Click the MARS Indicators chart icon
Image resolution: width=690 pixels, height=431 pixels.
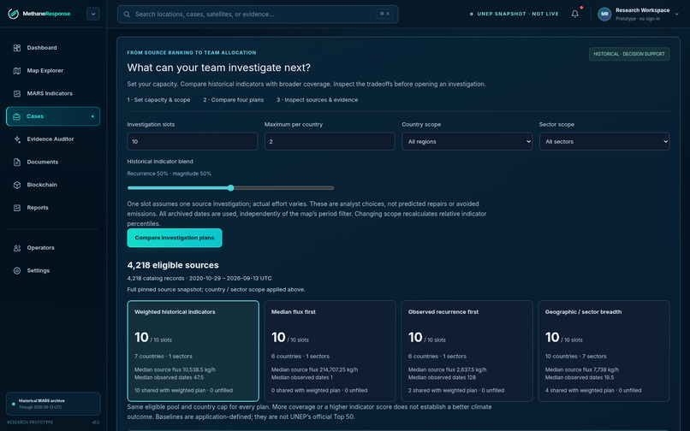point(17,93)
